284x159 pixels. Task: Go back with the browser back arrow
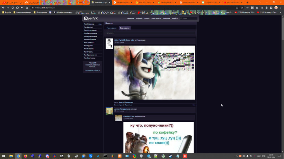pos(3,8)
